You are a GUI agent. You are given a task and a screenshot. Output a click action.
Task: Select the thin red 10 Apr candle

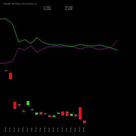(24, 111)
